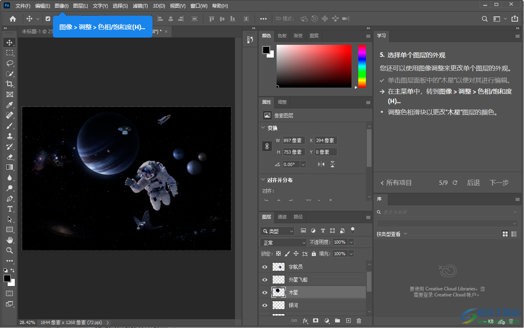Collapse the 变换 section in Properties
Viewport: 524px width, 328px height.
point(263,128)
